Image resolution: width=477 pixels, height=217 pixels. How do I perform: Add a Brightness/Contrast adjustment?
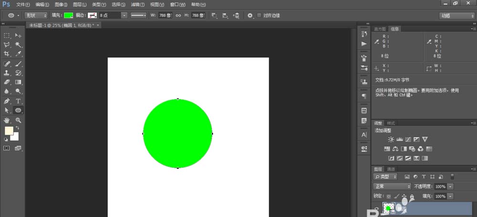pyautogui.click(x=391, y=139)
